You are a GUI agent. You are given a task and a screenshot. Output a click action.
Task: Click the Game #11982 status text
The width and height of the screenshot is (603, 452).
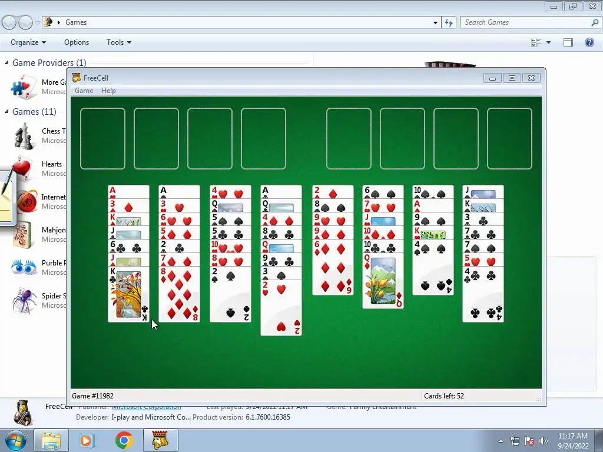click(x=92, y=396)
